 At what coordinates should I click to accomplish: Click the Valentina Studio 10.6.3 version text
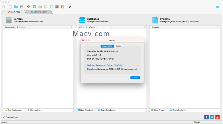coord(102,51)
